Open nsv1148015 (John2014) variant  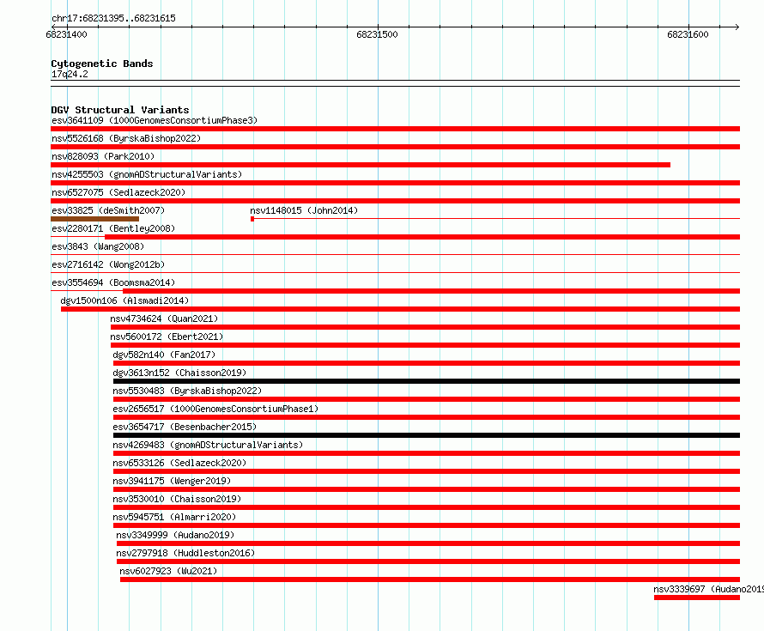click(304, 210)
